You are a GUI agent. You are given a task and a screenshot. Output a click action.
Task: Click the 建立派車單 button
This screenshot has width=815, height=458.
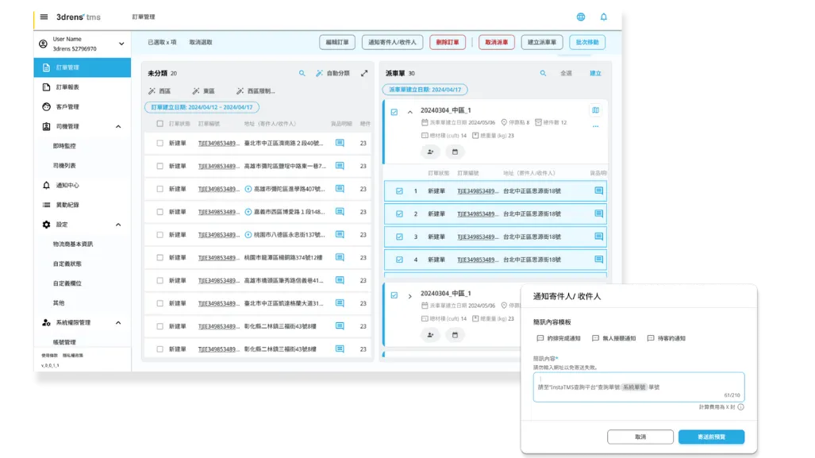[542, 42]
